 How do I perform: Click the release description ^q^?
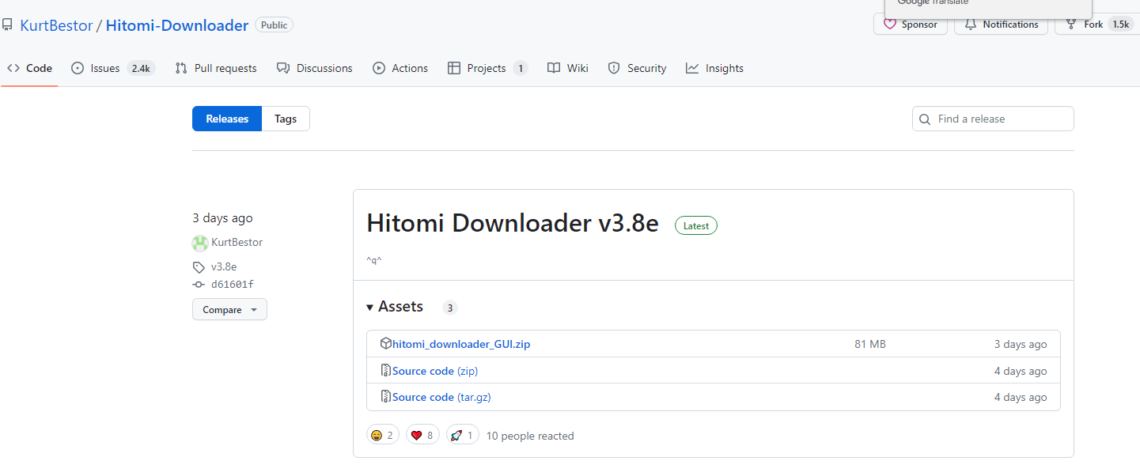click(374, 260)
